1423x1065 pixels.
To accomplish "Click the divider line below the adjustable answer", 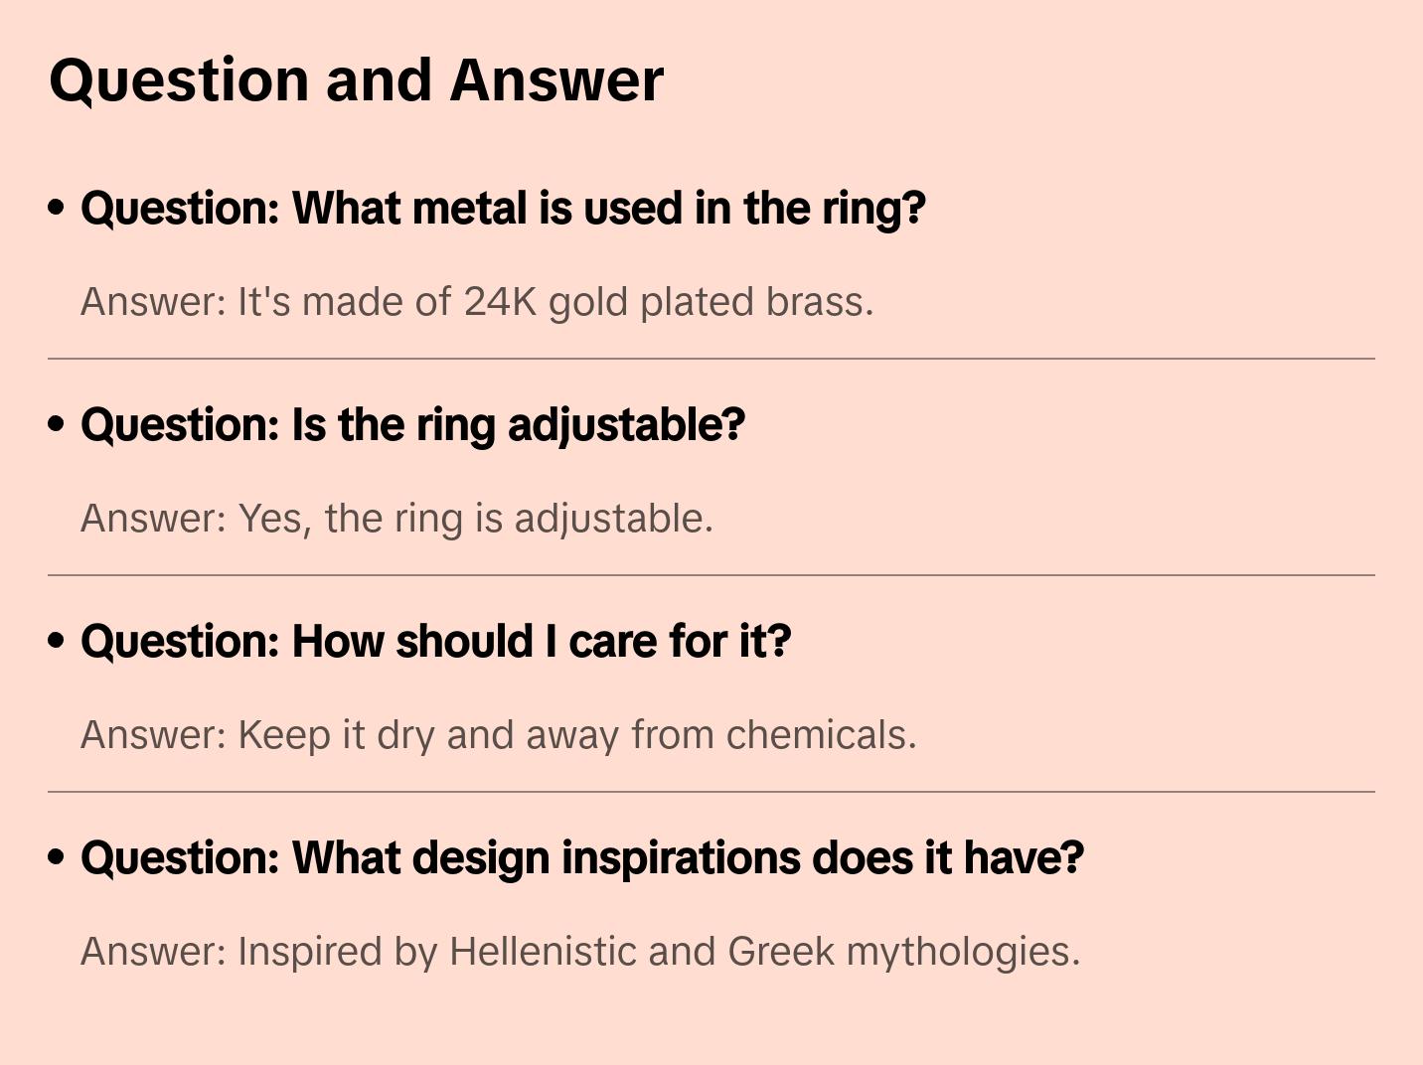I will (711, 575).
